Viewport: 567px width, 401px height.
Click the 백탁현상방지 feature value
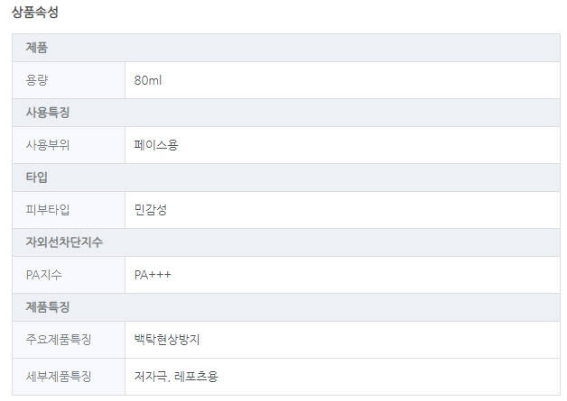tap(166, 340)
